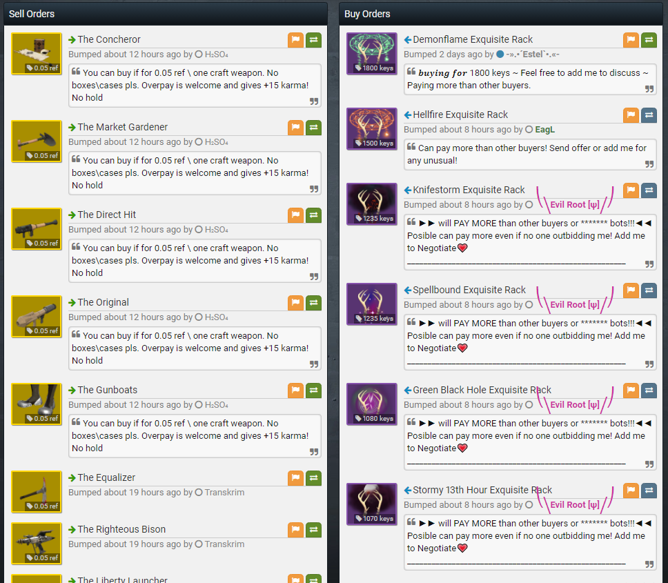668x583 pixels.
Task: Click trade button for Spellbound Exquisite Rack
Action: click(649, 290)
